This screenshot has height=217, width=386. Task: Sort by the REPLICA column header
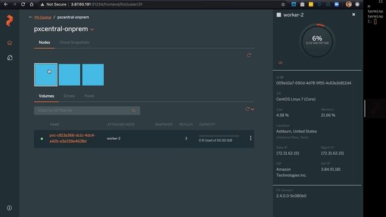point(186,125)
